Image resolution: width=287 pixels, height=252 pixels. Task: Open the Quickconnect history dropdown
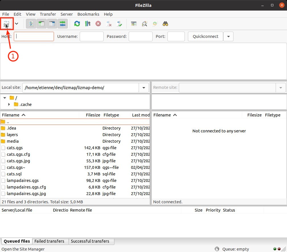tap(228, 36)
